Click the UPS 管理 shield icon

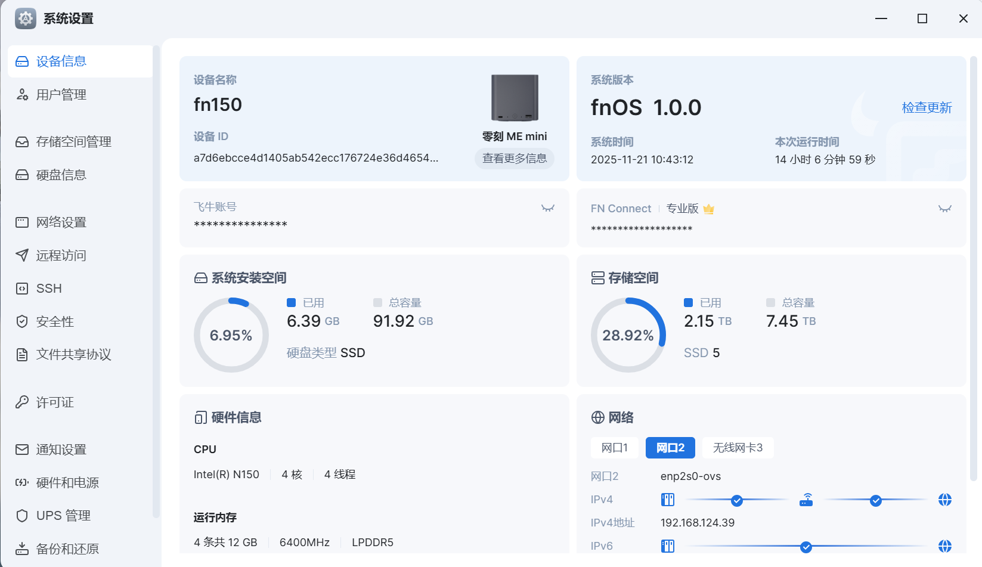(x=22, y=516)
